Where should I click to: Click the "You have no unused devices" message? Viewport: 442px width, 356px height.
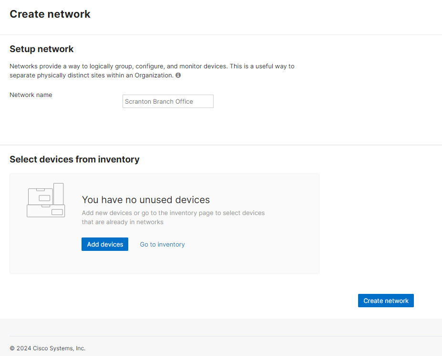[146, 200]
